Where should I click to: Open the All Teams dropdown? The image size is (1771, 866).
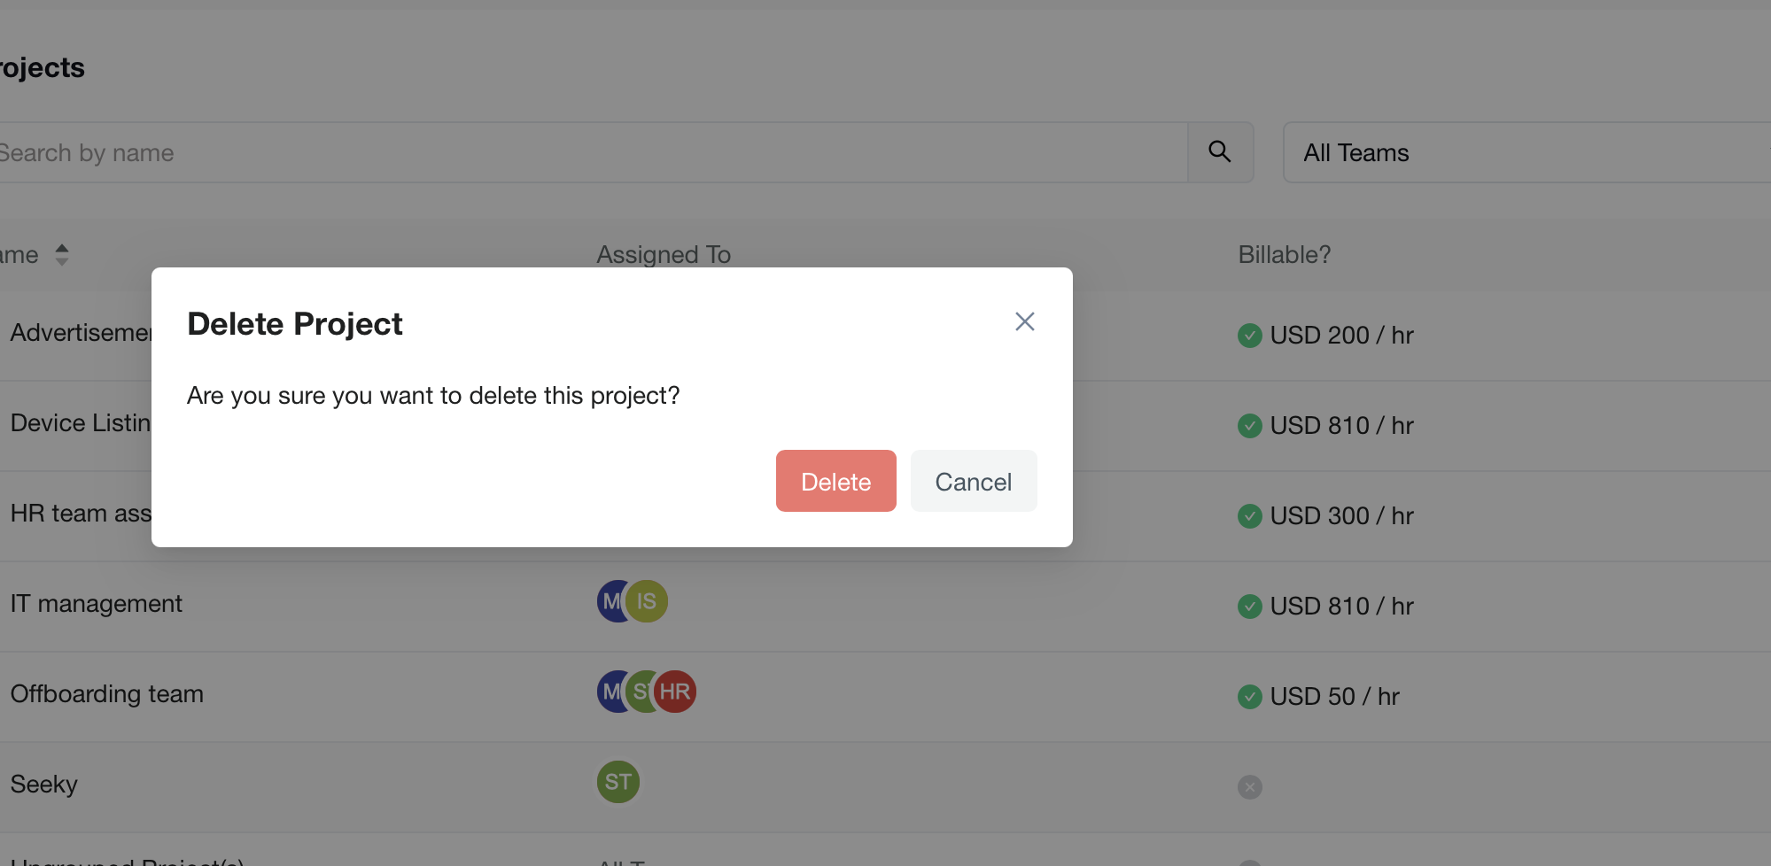(x=1524, y=152)
